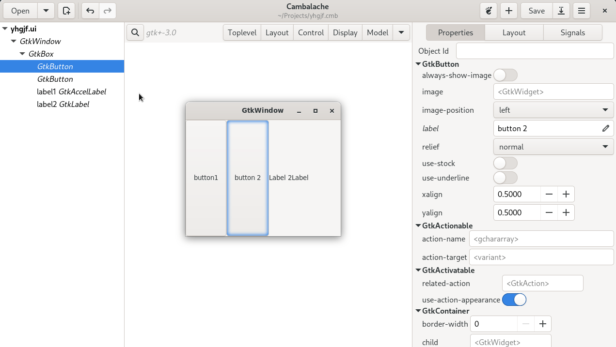
Task: Collapse the GtkActionable section
Action: (x=418, y=226)
